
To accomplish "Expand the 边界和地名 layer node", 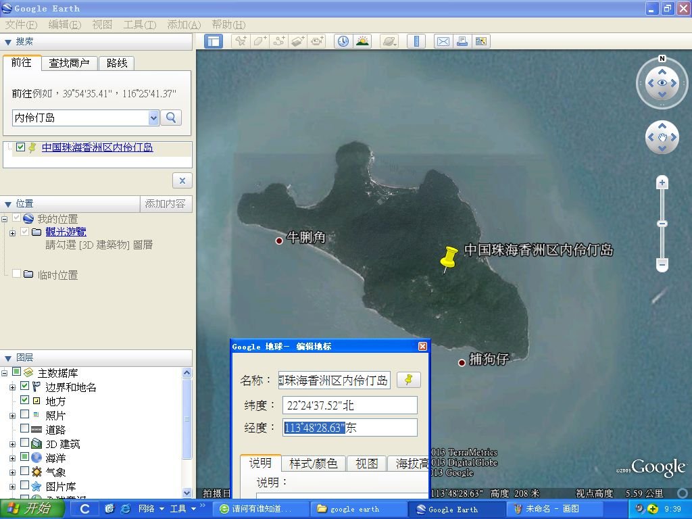I will pos(12,387).
